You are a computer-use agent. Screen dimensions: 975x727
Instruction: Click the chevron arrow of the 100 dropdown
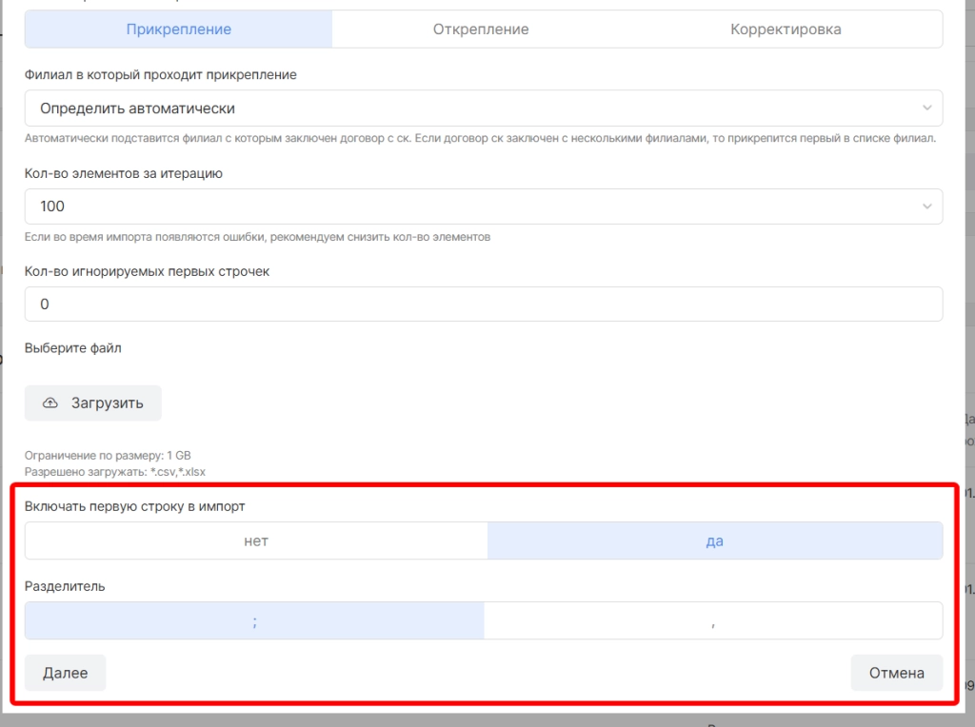click(x=927, y=206)
